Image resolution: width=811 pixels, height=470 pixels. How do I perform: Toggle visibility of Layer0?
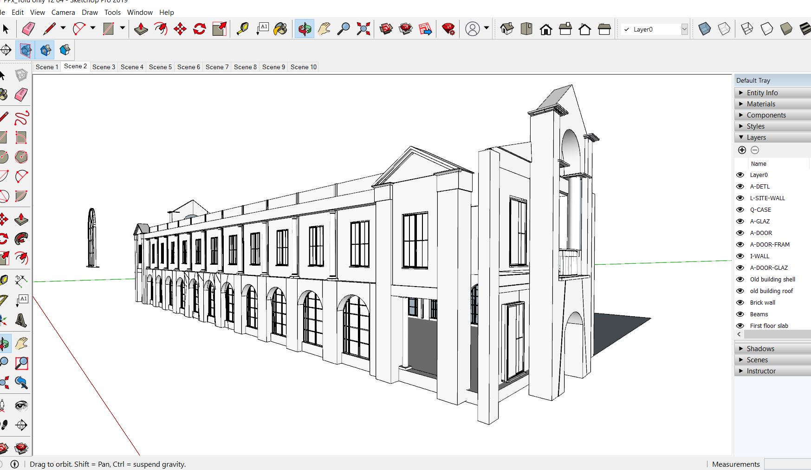click(x=740, y=175)
